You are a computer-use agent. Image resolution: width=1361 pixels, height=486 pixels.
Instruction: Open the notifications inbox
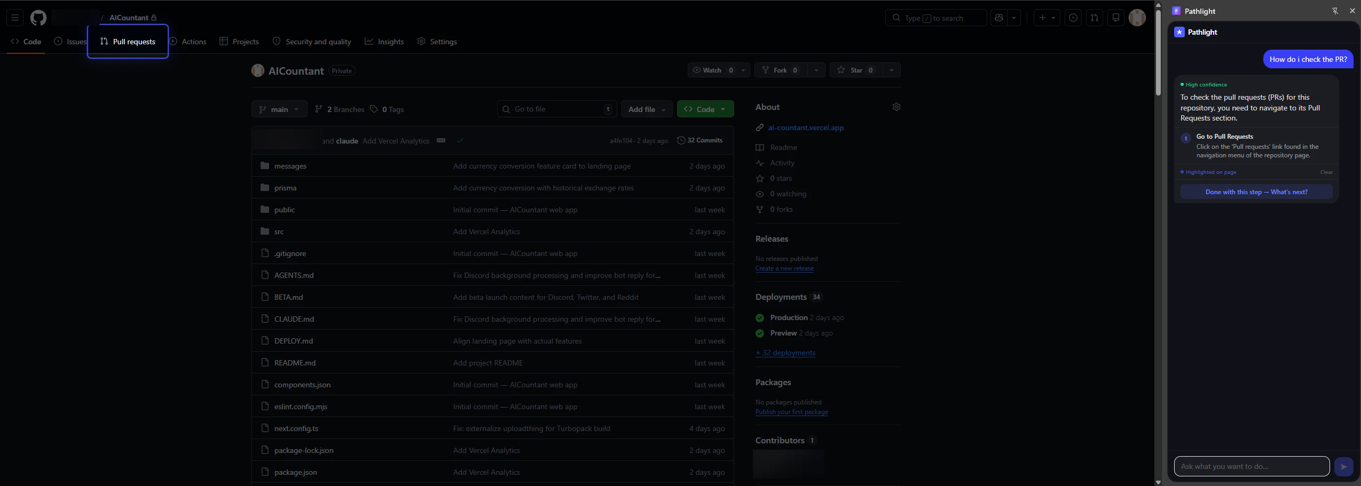1115,18
